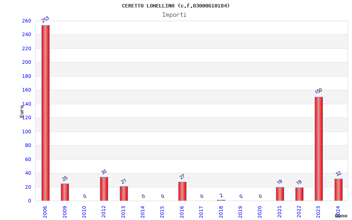Screen dimensions: 352x220
Task: Click the 2017 year label on x-axis
Action: coord(201,212)
